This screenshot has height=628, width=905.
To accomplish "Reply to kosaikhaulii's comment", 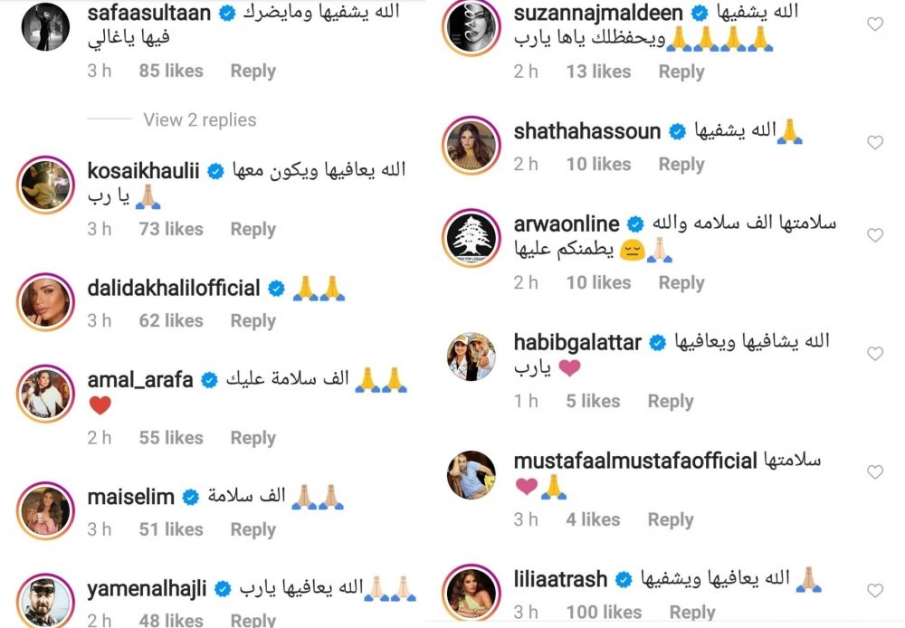I will tap(252, 229).
